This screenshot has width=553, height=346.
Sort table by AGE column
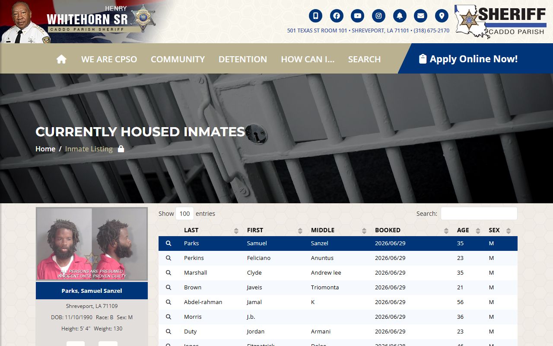pyautogui.click(x=468, y=230)
